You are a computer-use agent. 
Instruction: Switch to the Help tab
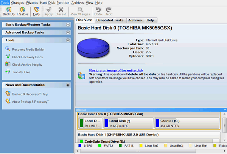coord(151,20)
